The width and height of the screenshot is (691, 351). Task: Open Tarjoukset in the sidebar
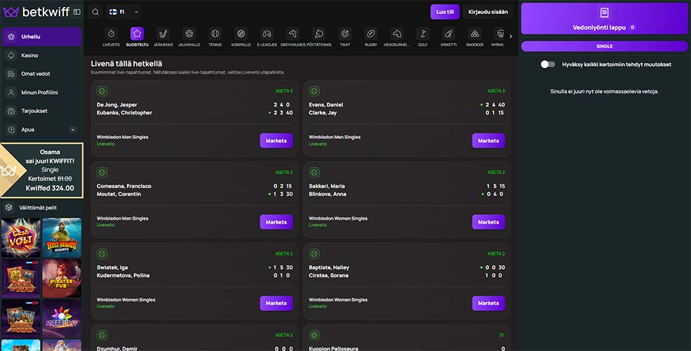pos(41,111)
